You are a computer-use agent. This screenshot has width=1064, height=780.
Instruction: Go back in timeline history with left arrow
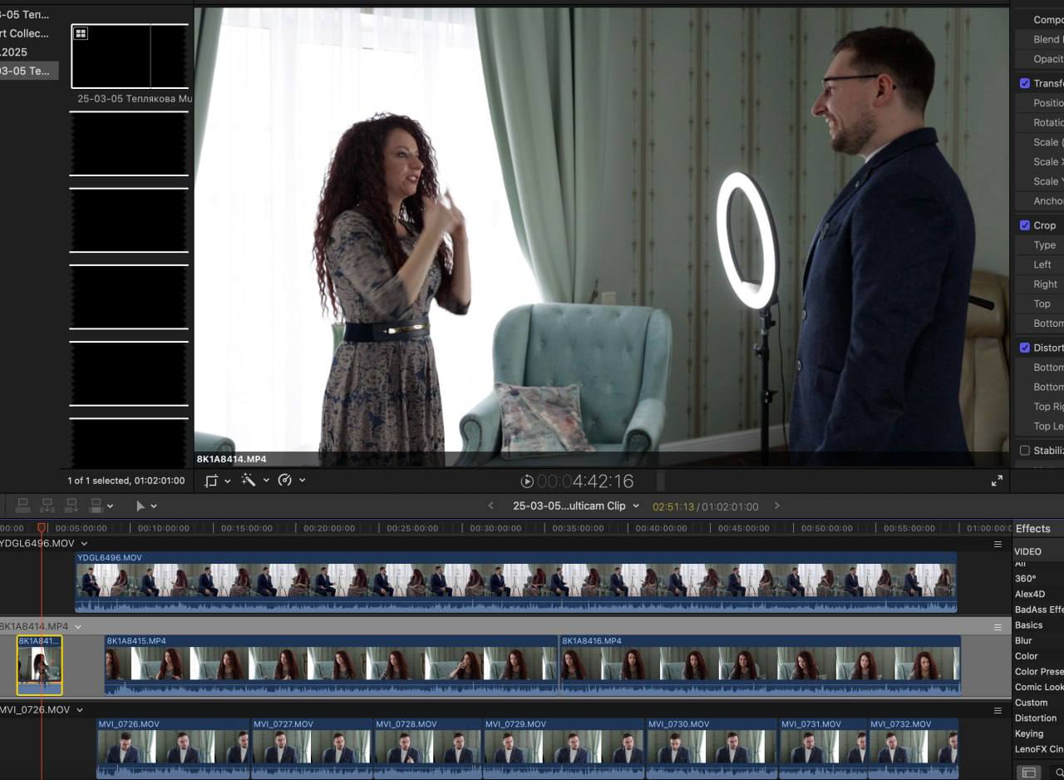click(x=490, y=506)
